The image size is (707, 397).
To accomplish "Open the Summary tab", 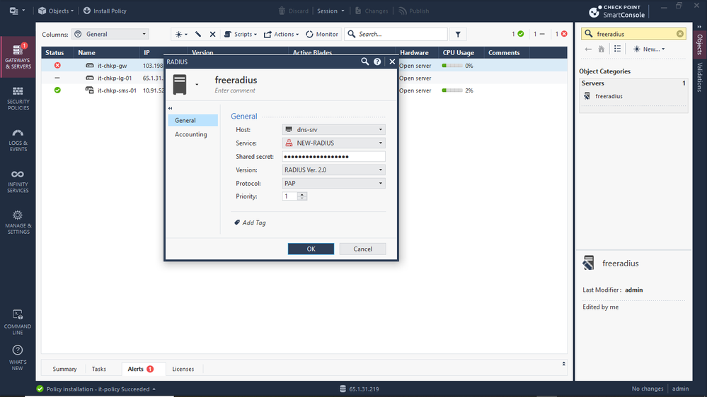I will tap(64, 369).
